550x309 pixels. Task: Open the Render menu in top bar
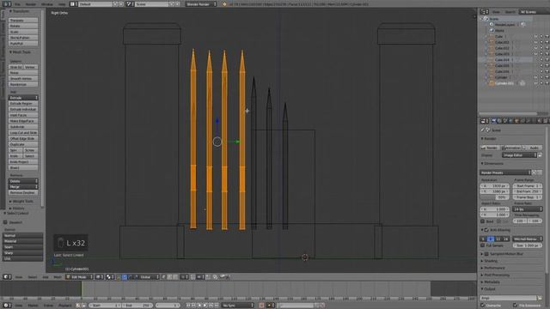pos(31,4)
